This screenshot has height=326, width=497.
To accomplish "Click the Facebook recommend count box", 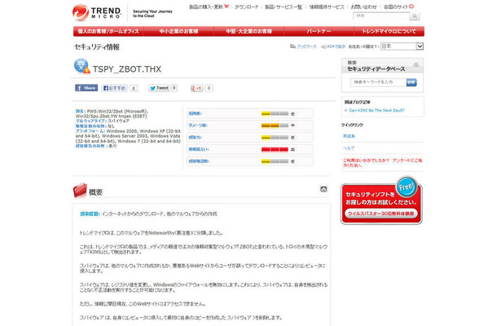I will (x=134, y=88).
